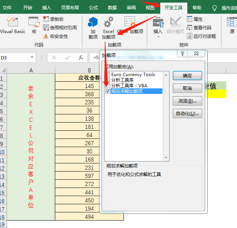This screenshot has width=237, height=228.
Task: Toggle 设计模式 design mode
Action: click(175, 25)
